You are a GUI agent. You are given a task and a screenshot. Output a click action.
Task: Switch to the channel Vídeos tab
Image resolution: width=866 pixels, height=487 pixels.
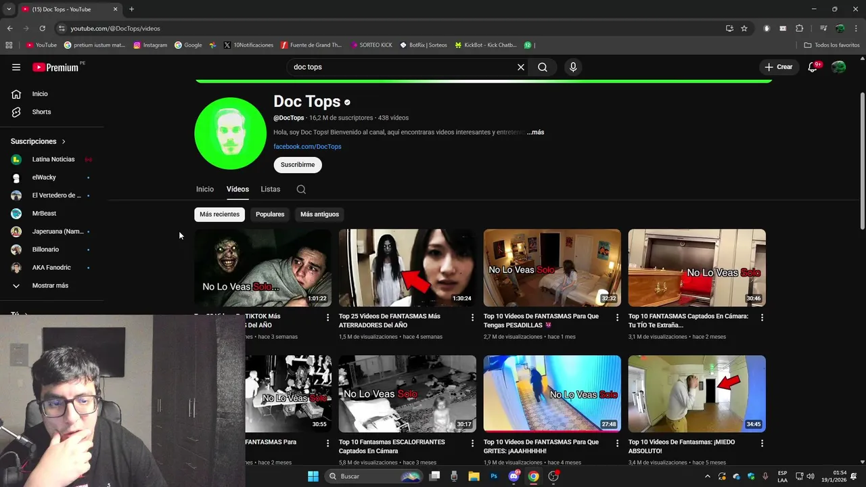[237, 189]
